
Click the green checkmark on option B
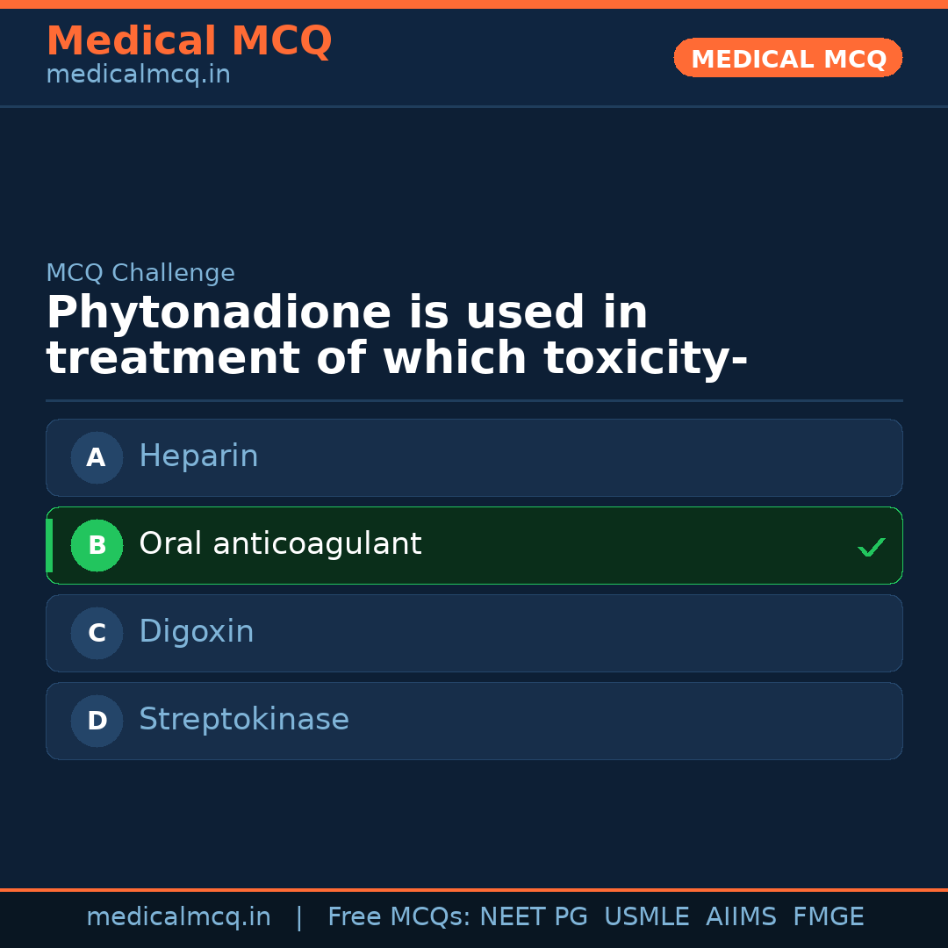[871, 547]
